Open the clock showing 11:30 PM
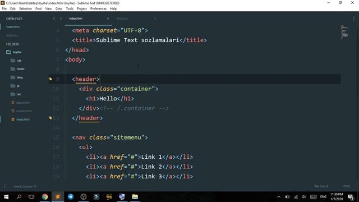 (337, 197)
